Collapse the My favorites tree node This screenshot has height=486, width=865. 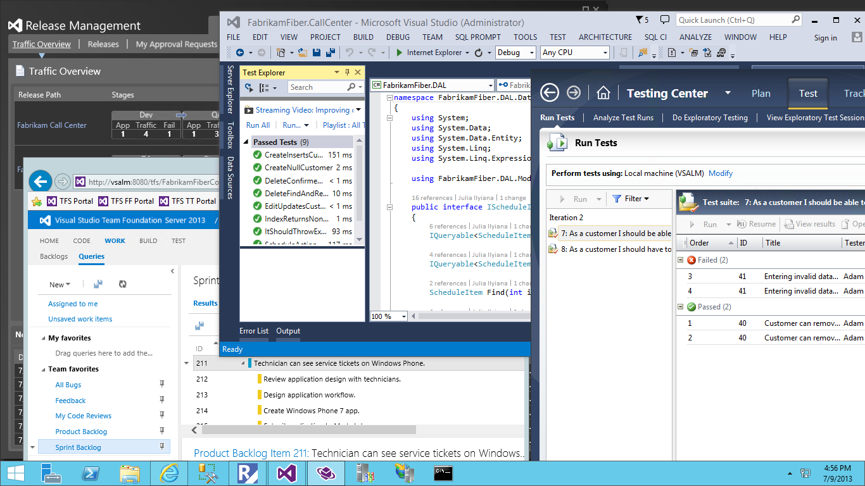tap(43, 338)
